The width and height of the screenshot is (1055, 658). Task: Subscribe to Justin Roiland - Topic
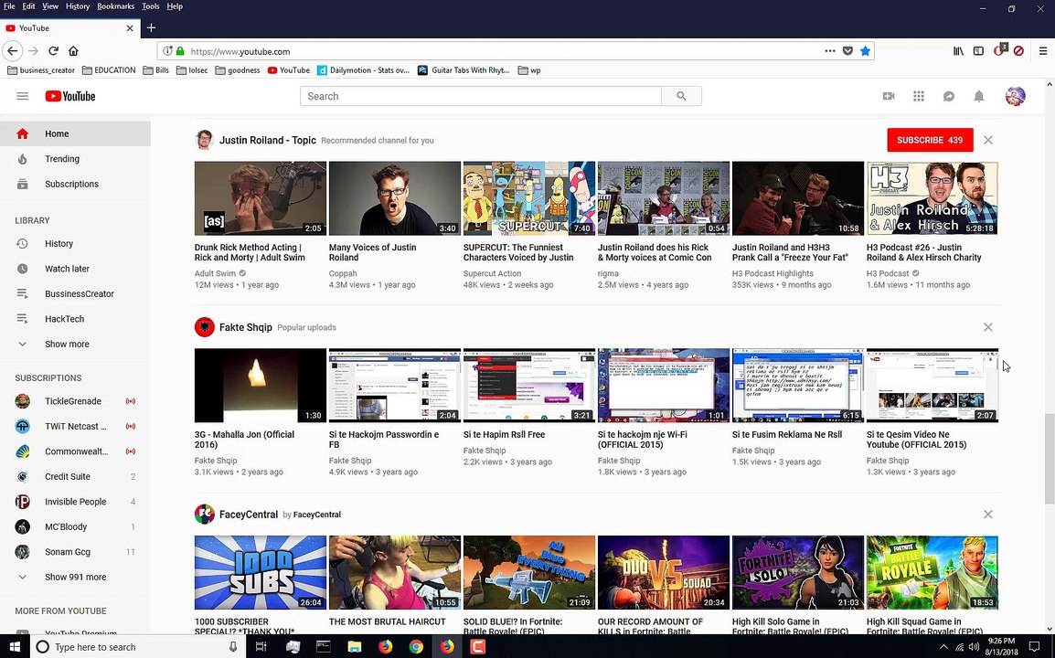(x=930, y=140)
